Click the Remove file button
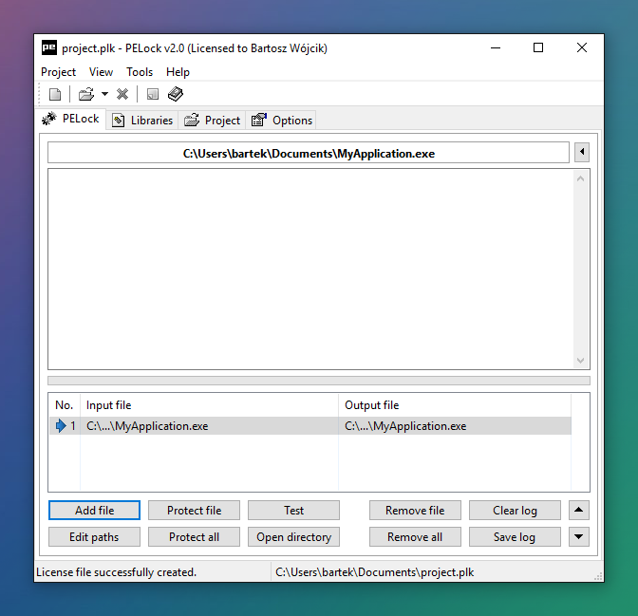The height and width of the screenshot is (616, 638). (415, 511)
